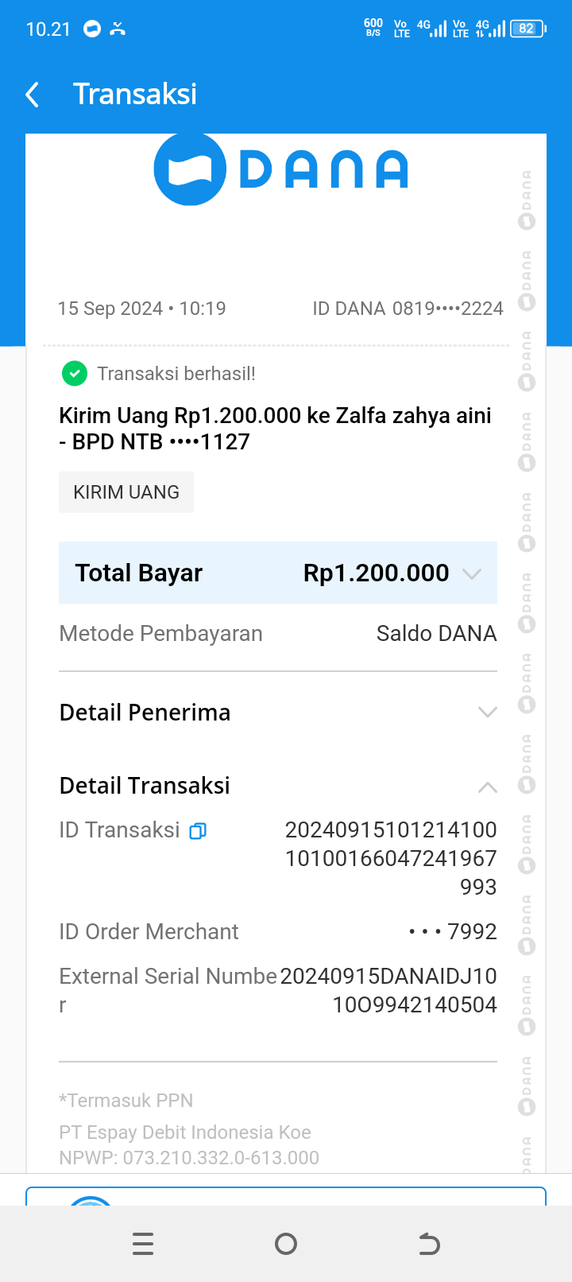The image size is (572, 1282).
Task: Expand the Detail Penerima section
Action: pyautogui.click(x=487, y=713)
